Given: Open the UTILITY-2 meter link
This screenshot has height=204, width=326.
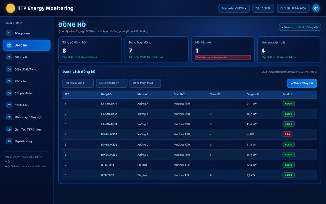Looking at the screenshot, I should point(108,175).
